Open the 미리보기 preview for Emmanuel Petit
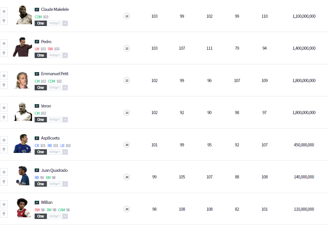Viewport: 330px width, 225px height. click(55, 88)
